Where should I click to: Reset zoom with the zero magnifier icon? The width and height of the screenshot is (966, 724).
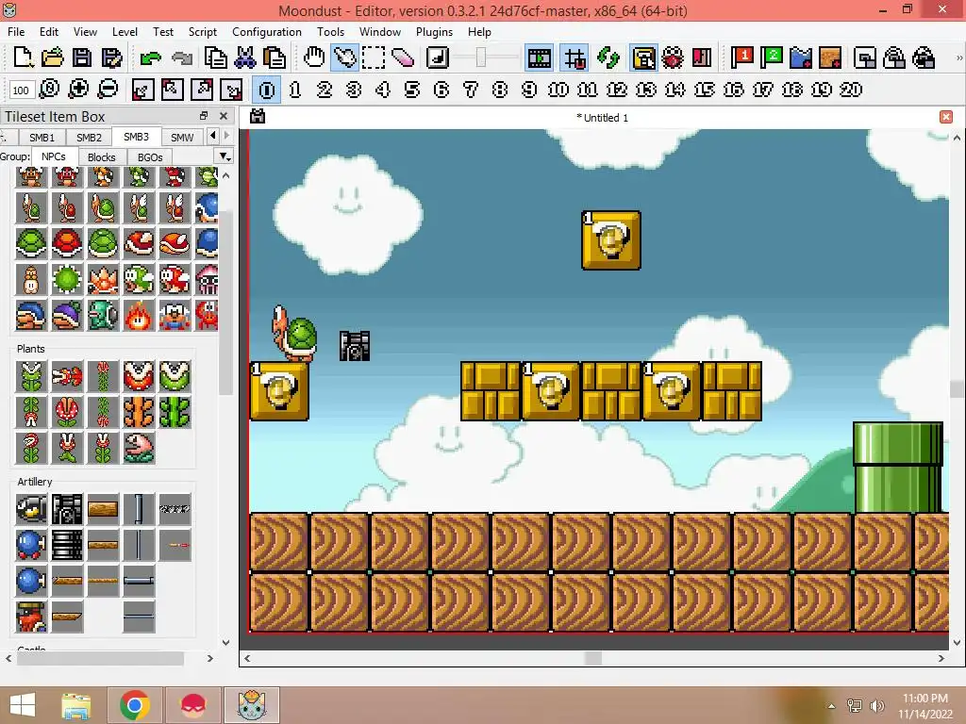[x=49, y=90]
